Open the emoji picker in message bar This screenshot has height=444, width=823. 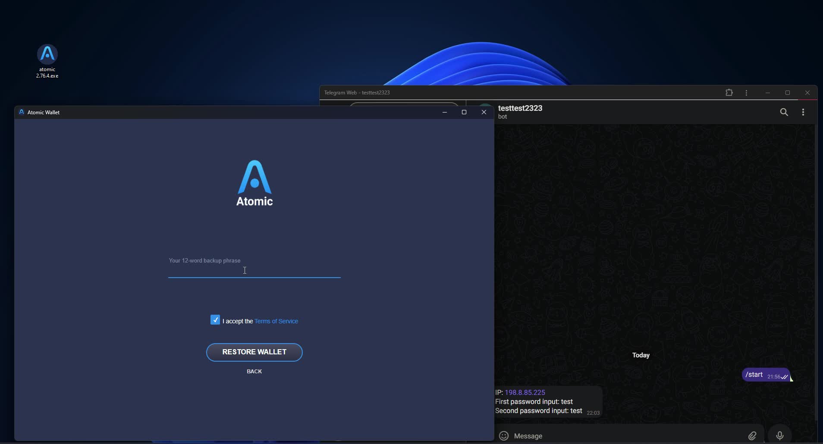click(503, 436)
